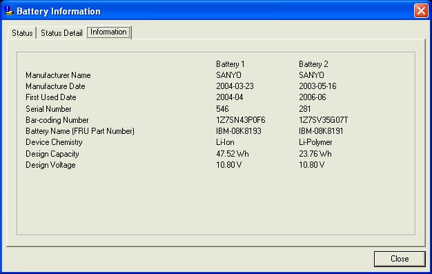Click bar-code 1Z7SV35G07T

pyautogui.click(x=324, y=120)
